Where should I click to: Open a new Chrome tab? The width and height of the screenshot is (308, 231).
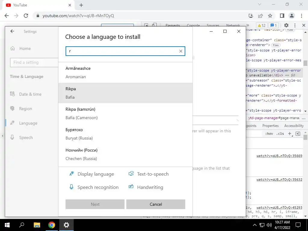[81, 5]
